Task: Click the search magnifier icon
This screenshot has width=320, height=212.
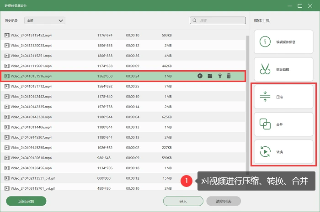Action: tap(194, 21)
